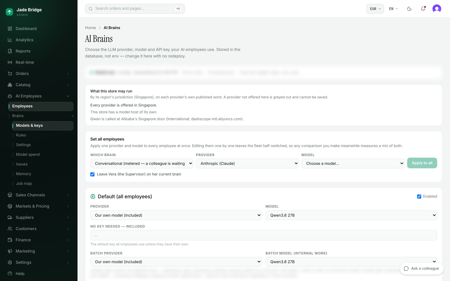The height and width of the screenshot is (281, 450).
Task: Open the Model spend submenu item
Action: point(28,155)
